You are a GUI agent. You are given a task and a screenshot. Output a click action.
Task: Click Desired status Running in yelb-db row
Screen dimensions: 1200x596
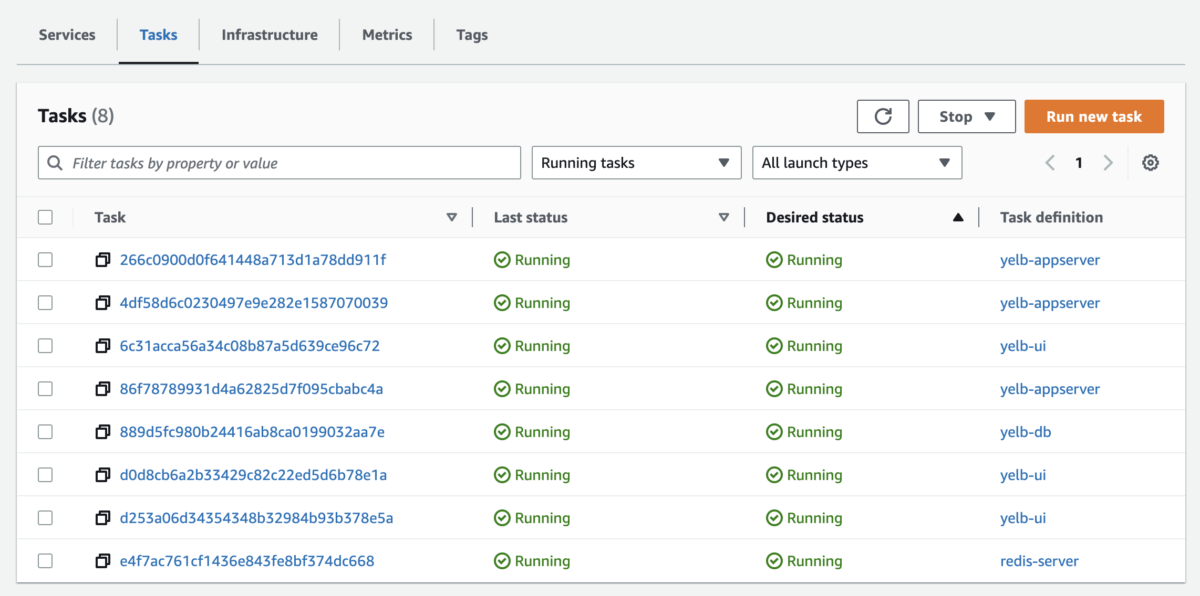804,432
